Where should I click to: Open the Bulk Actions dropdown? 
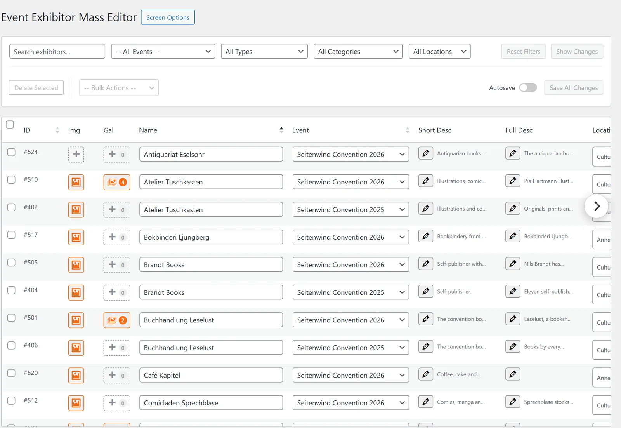pos(119,88)
